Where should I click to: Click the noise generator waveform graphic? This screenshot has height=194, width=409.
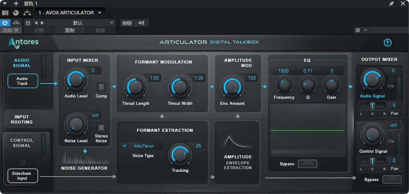click(85, 157)
